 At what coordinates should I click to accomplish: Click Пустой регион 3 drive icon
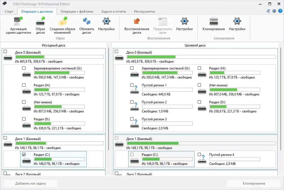coord(135,124)
